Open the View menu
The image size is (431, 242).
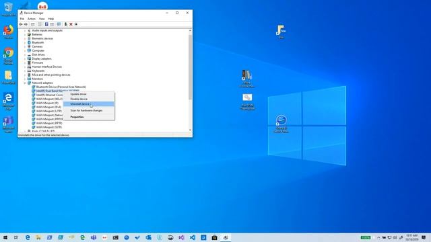[42, 19]
